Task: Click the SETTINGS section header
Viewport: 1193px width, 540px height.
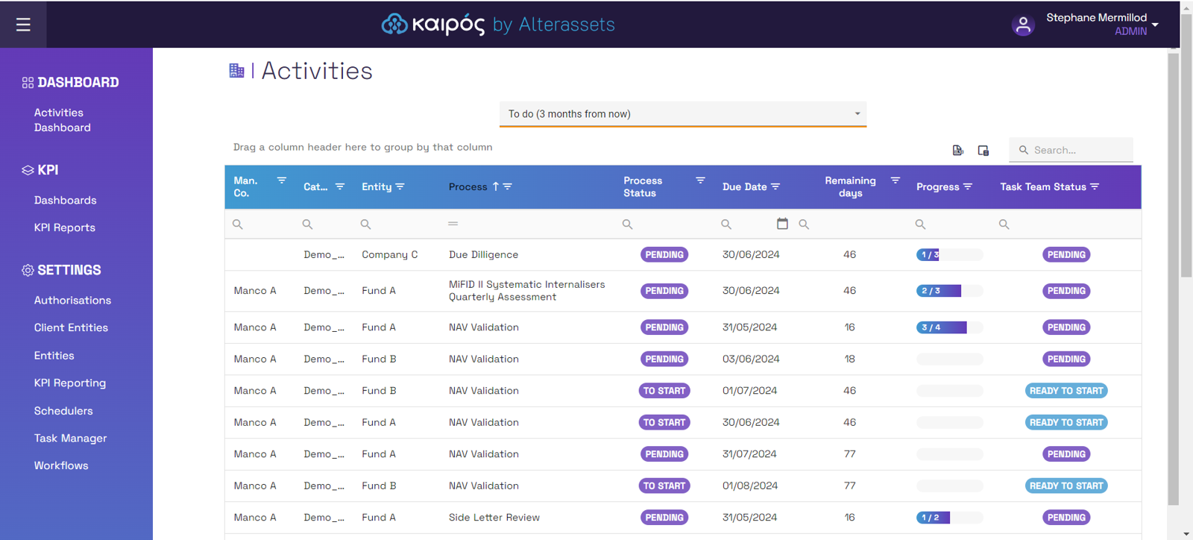Action: point(62,270)
